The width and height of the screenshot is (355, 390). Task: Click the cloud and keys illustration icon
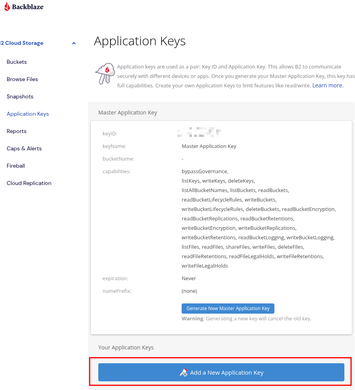pos(105,73)
